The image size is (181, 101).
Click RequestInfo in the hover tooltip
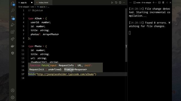66,65
